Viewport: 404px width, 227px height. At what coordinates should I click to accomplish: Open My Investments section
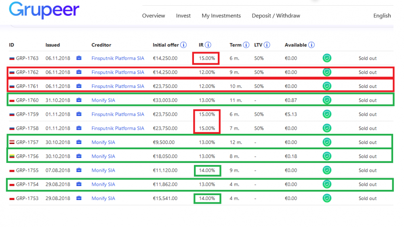221,16
